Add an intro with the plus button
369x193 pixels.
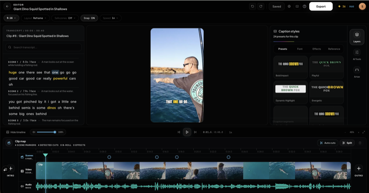[11, 168]
